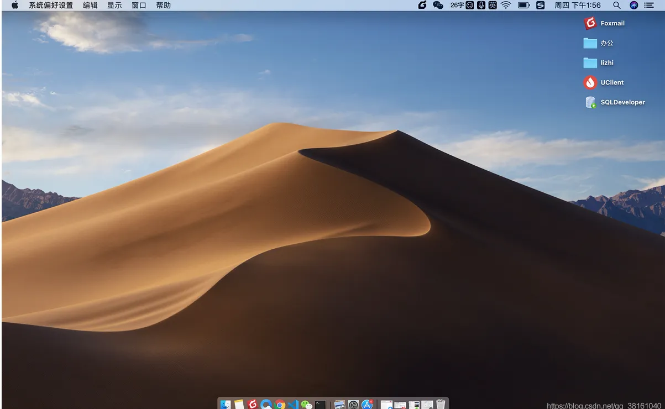
Task: Select the UClient desktop icon
Action: (590, 82)
